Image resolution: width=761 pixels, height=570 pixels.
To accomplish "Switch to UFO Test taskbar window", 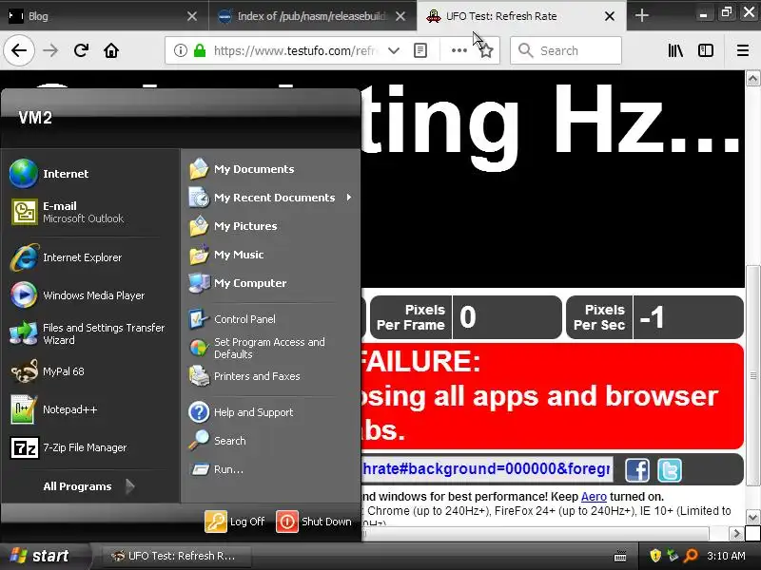I will click(x=175, y=556).
